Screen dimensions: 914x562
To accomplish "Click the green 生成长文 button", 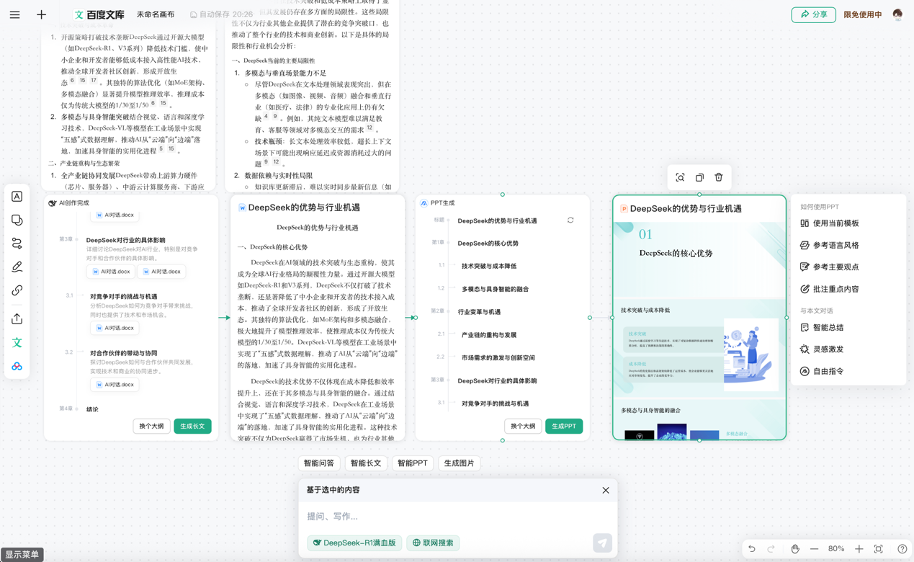I will (192, 426).
